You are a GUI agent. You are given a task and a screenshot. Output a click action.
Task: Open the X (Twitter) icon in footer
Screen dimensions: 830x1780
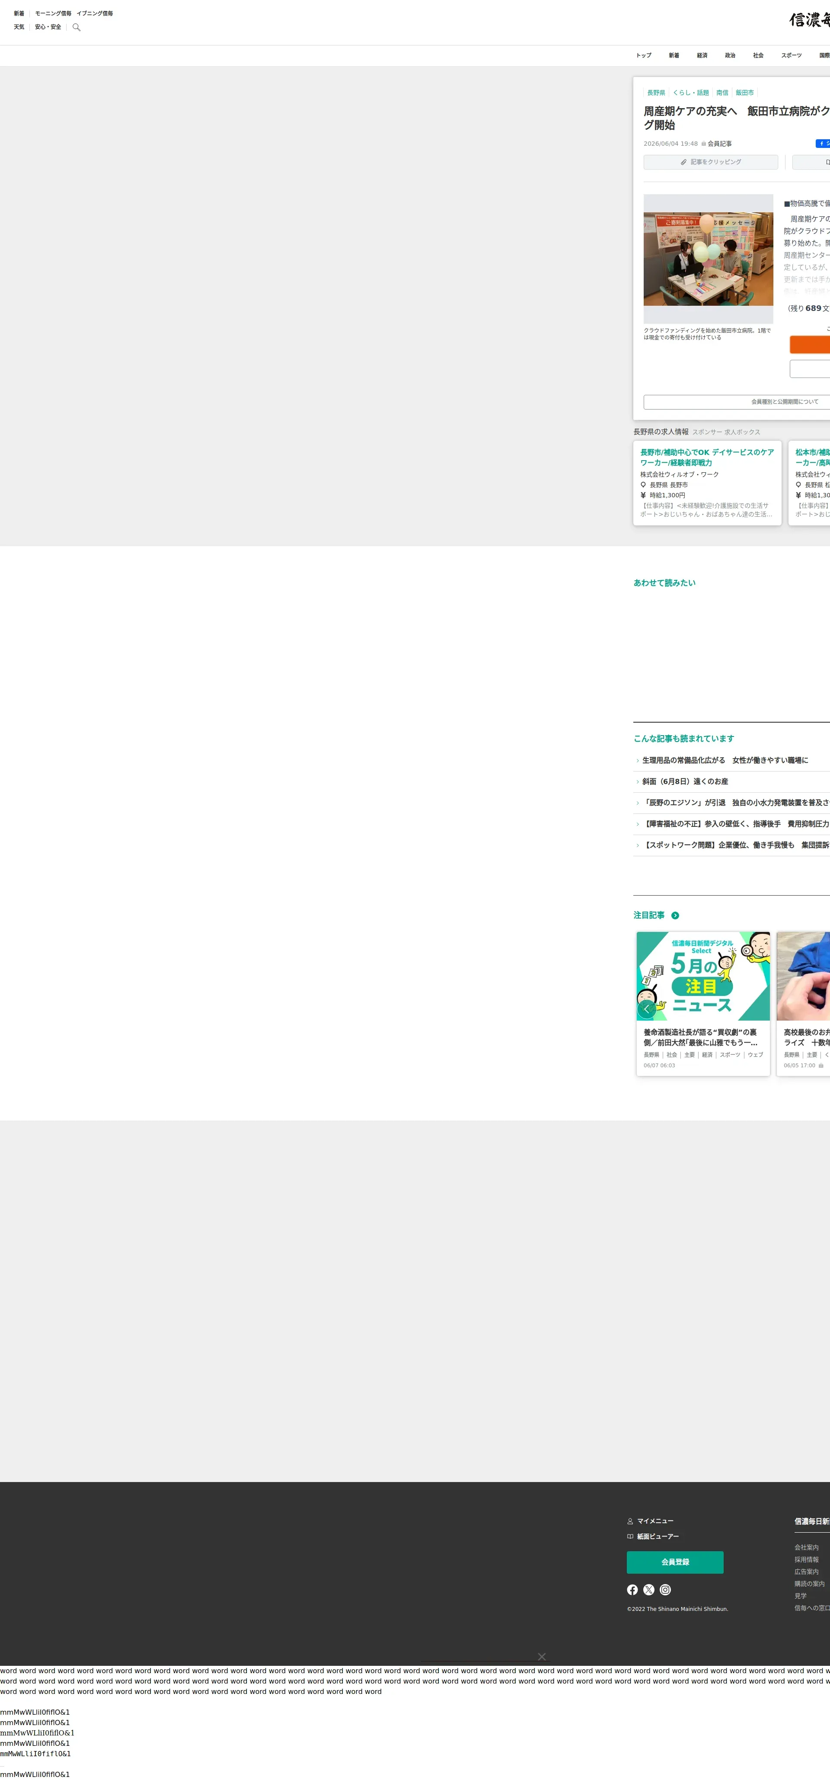click(649, 1590)
